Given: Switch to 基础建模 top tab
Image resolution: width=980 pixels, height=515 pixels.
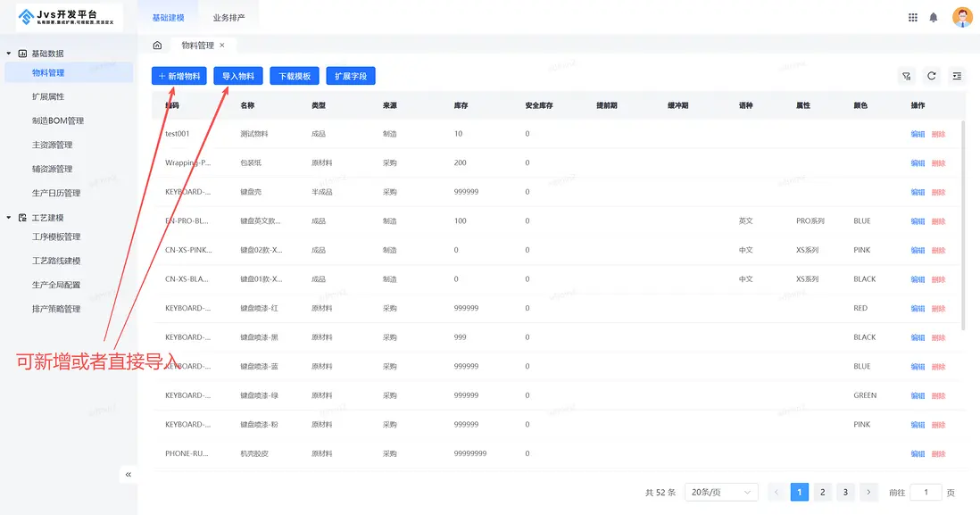Looking at the screenshot, I should (x=168, y=18).
